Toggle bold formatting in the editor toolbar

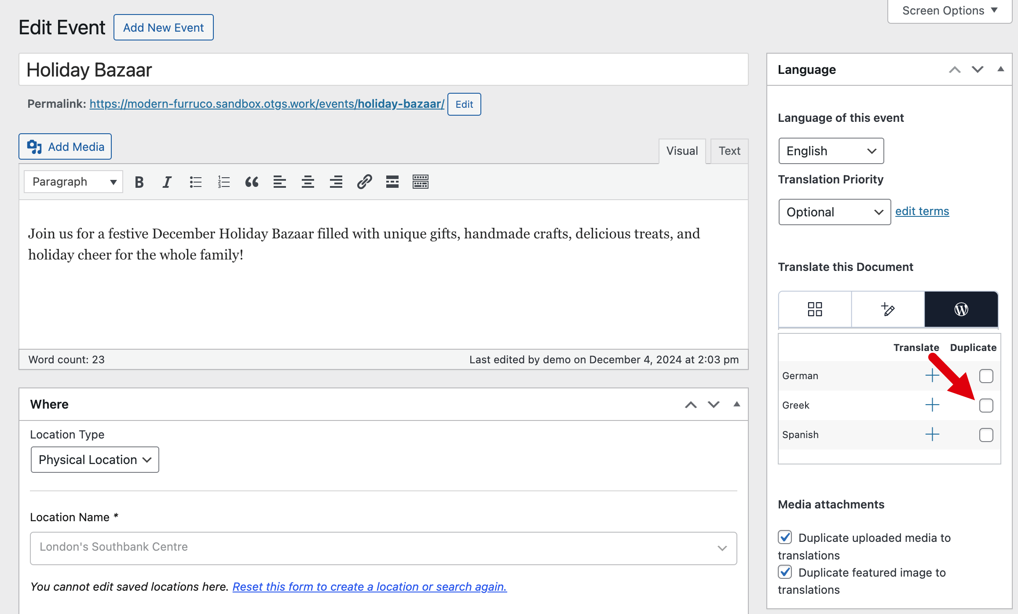pos(139,182)
